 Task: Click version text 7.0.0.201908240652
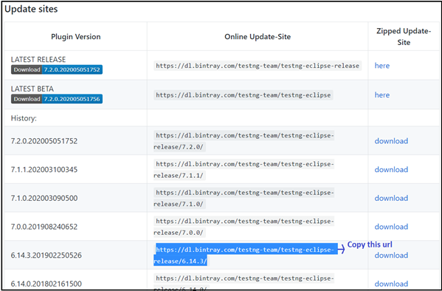click(x=44, y=227)
